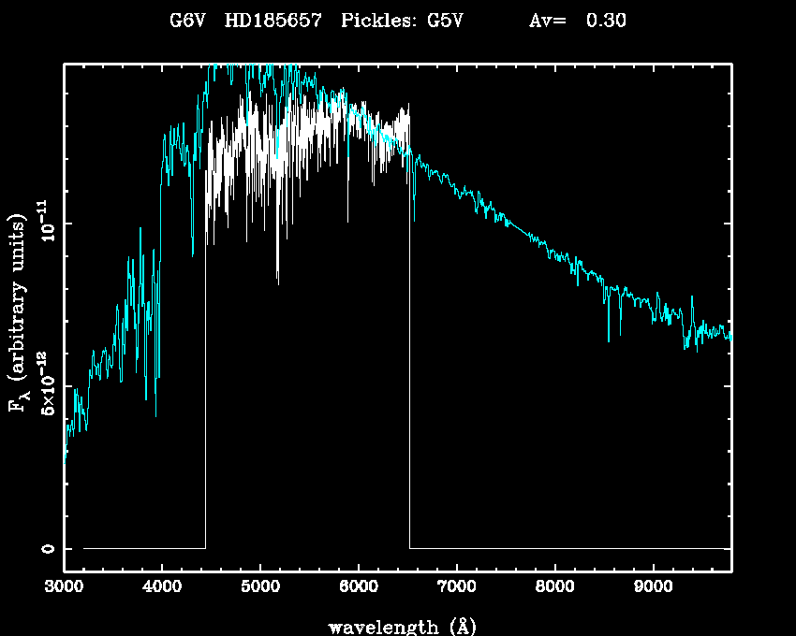Click the deepest white absorption line near 5200 Å

tap(277, 279)
